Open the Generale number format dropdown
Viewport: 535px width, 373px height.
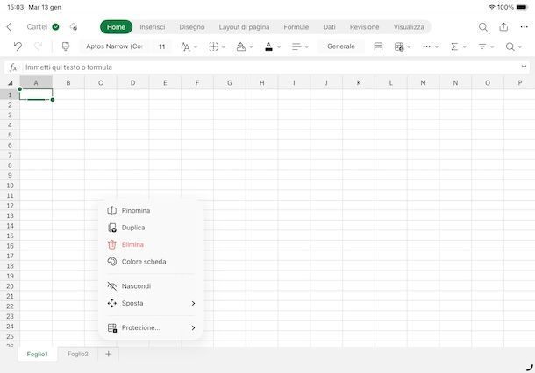pos(341,46)
